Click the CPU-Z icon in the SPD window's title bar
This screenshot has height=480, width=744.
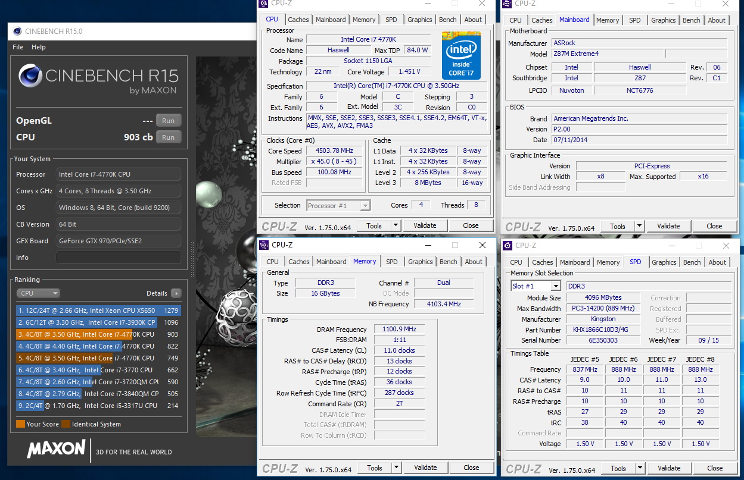click(x=508, y=245)
